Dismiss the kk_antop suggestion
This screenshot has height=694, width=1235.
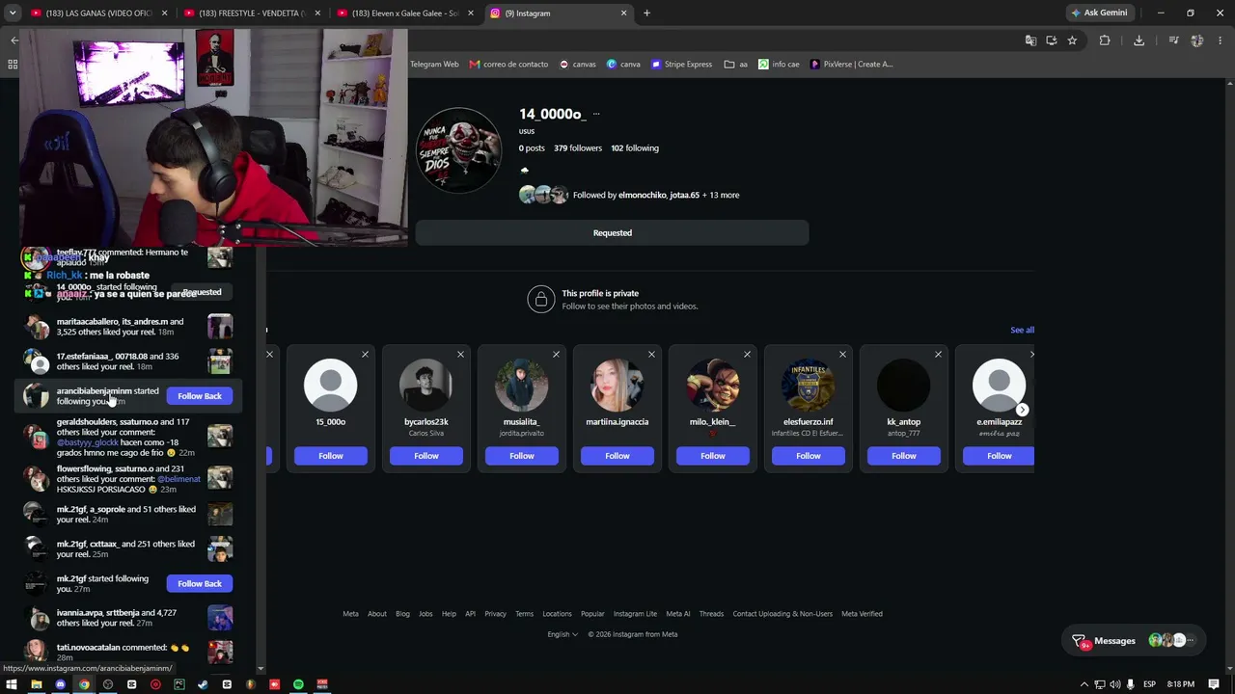[938, 355]
